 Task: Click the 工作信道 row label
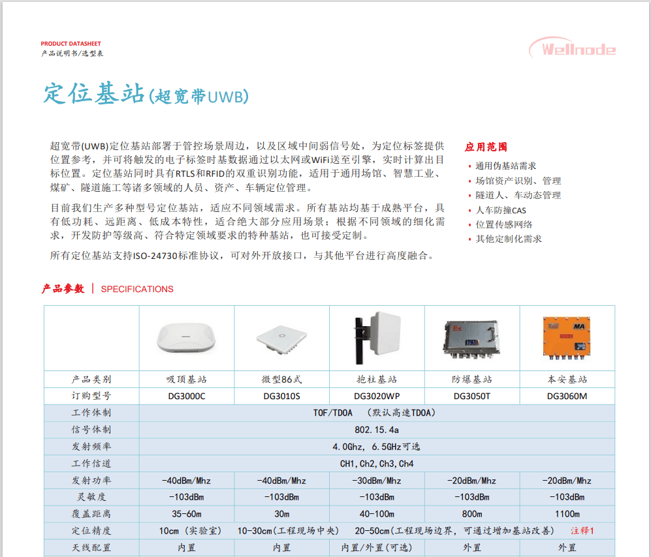pos(91,464)
